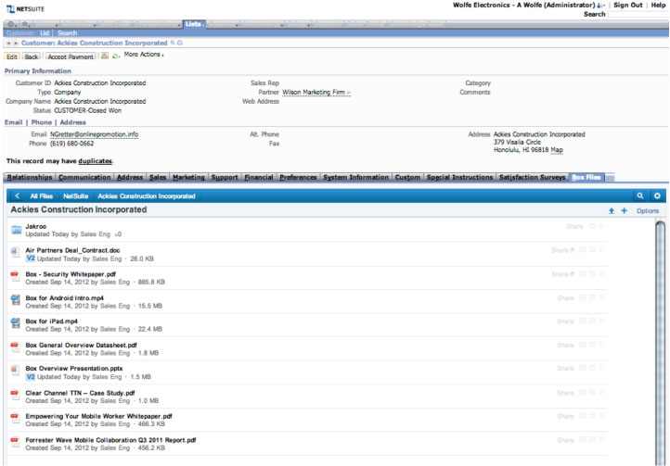This screenshot has height=466, width=670.
Task: Click the Forrester Wave report PDF icon
Action: point(16,443)
